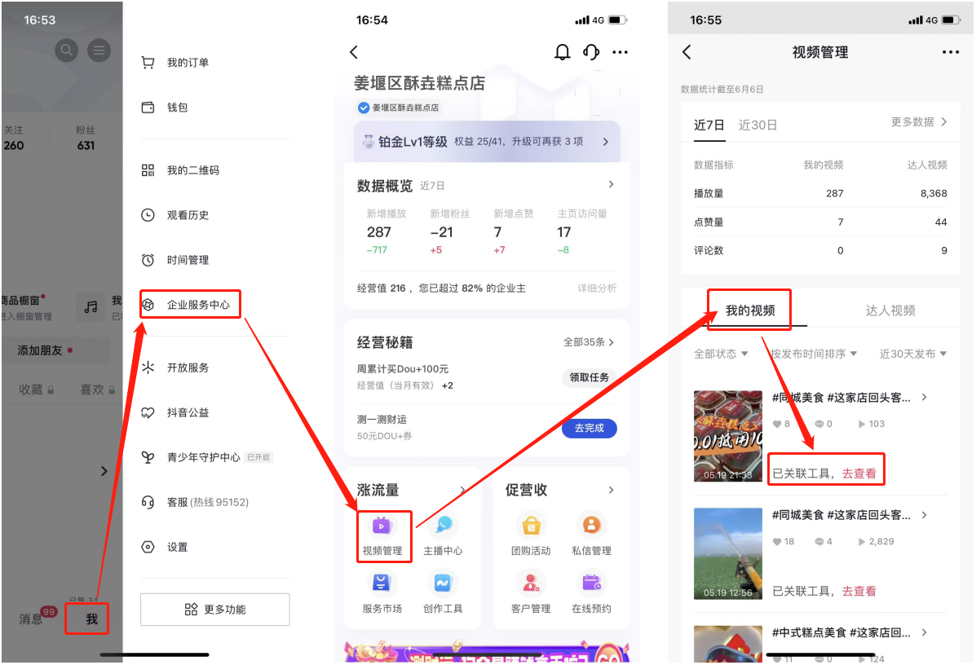This screenshot has height=665, width=976.
Task: Expand the 促营收 section arrow
Action: [612, 491]
